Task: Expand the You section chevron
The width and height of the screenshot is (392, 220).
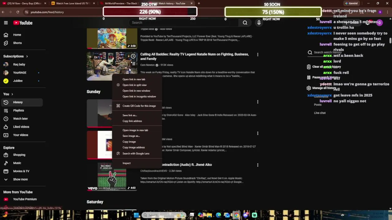Action: [12, 94]
